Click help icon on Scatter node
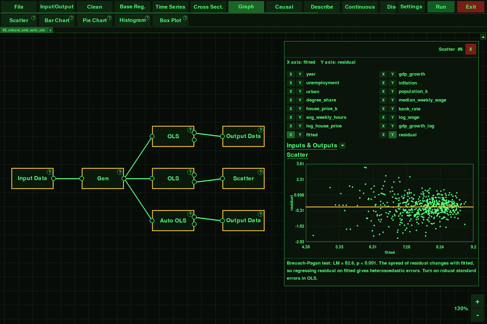487x324 pixels. point(260,172)
